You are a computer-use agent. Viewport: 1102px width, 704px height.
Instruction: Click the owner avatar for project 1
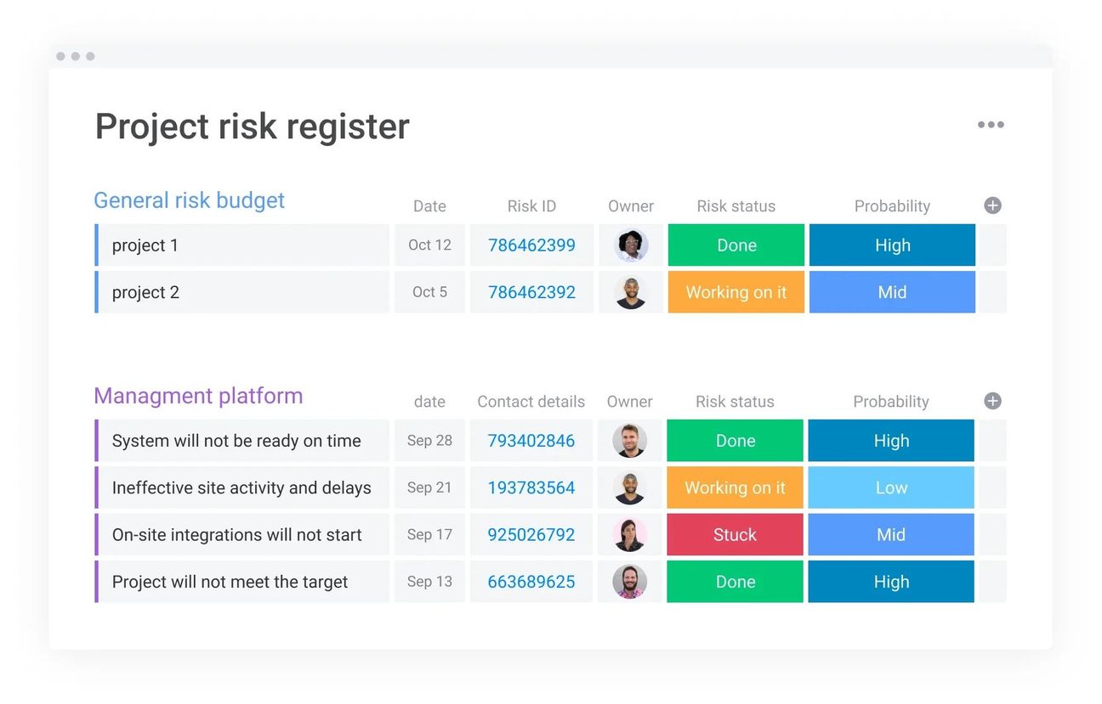(x=630, y=245)
